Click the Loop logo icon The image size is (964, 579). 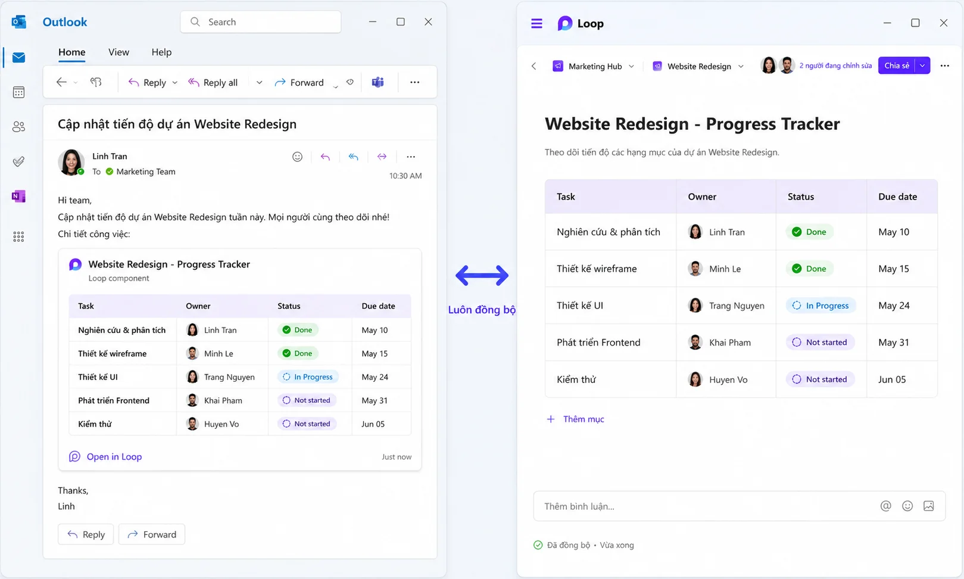[564, 23]
